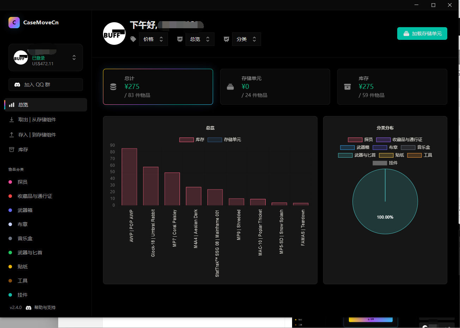The width and height of the screenshot is (460, 328).
Task: Toggle 存储单元 series in bar chart legend
Action: (224, 140)
